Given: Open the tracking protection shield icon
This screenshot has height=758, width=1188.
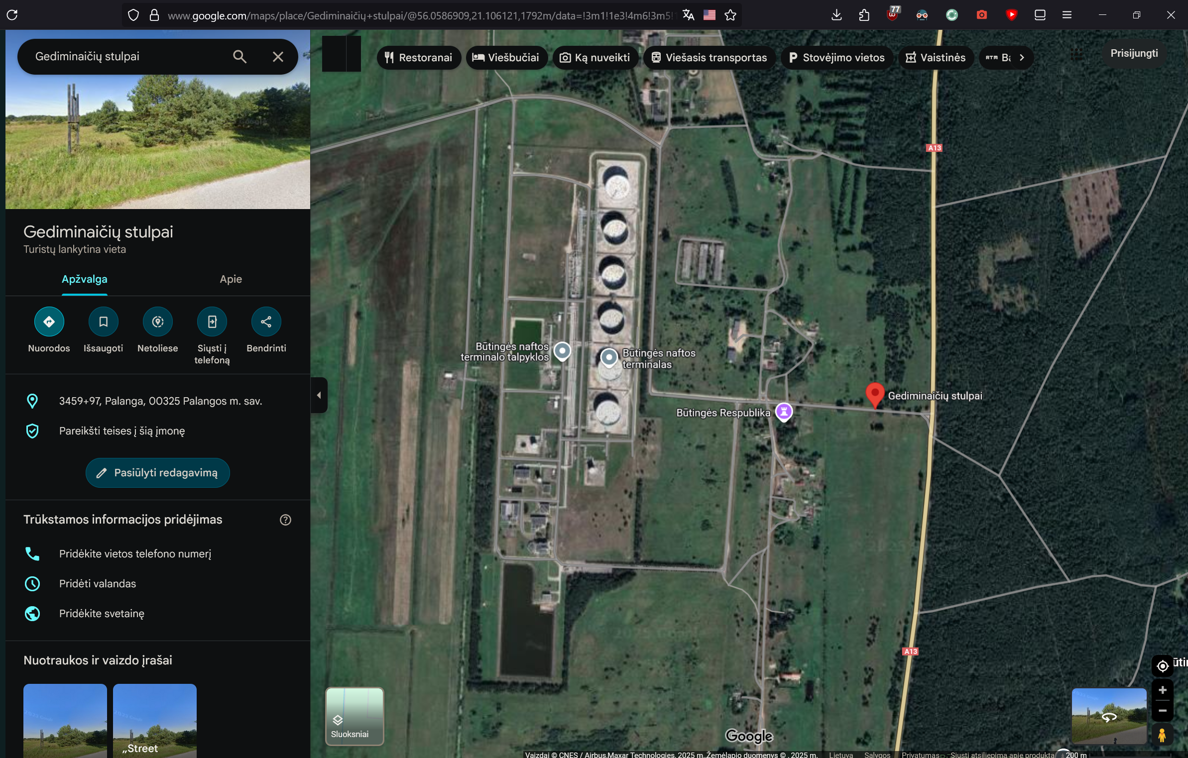Looking at the screenshot, I should (x=133, y=15).
